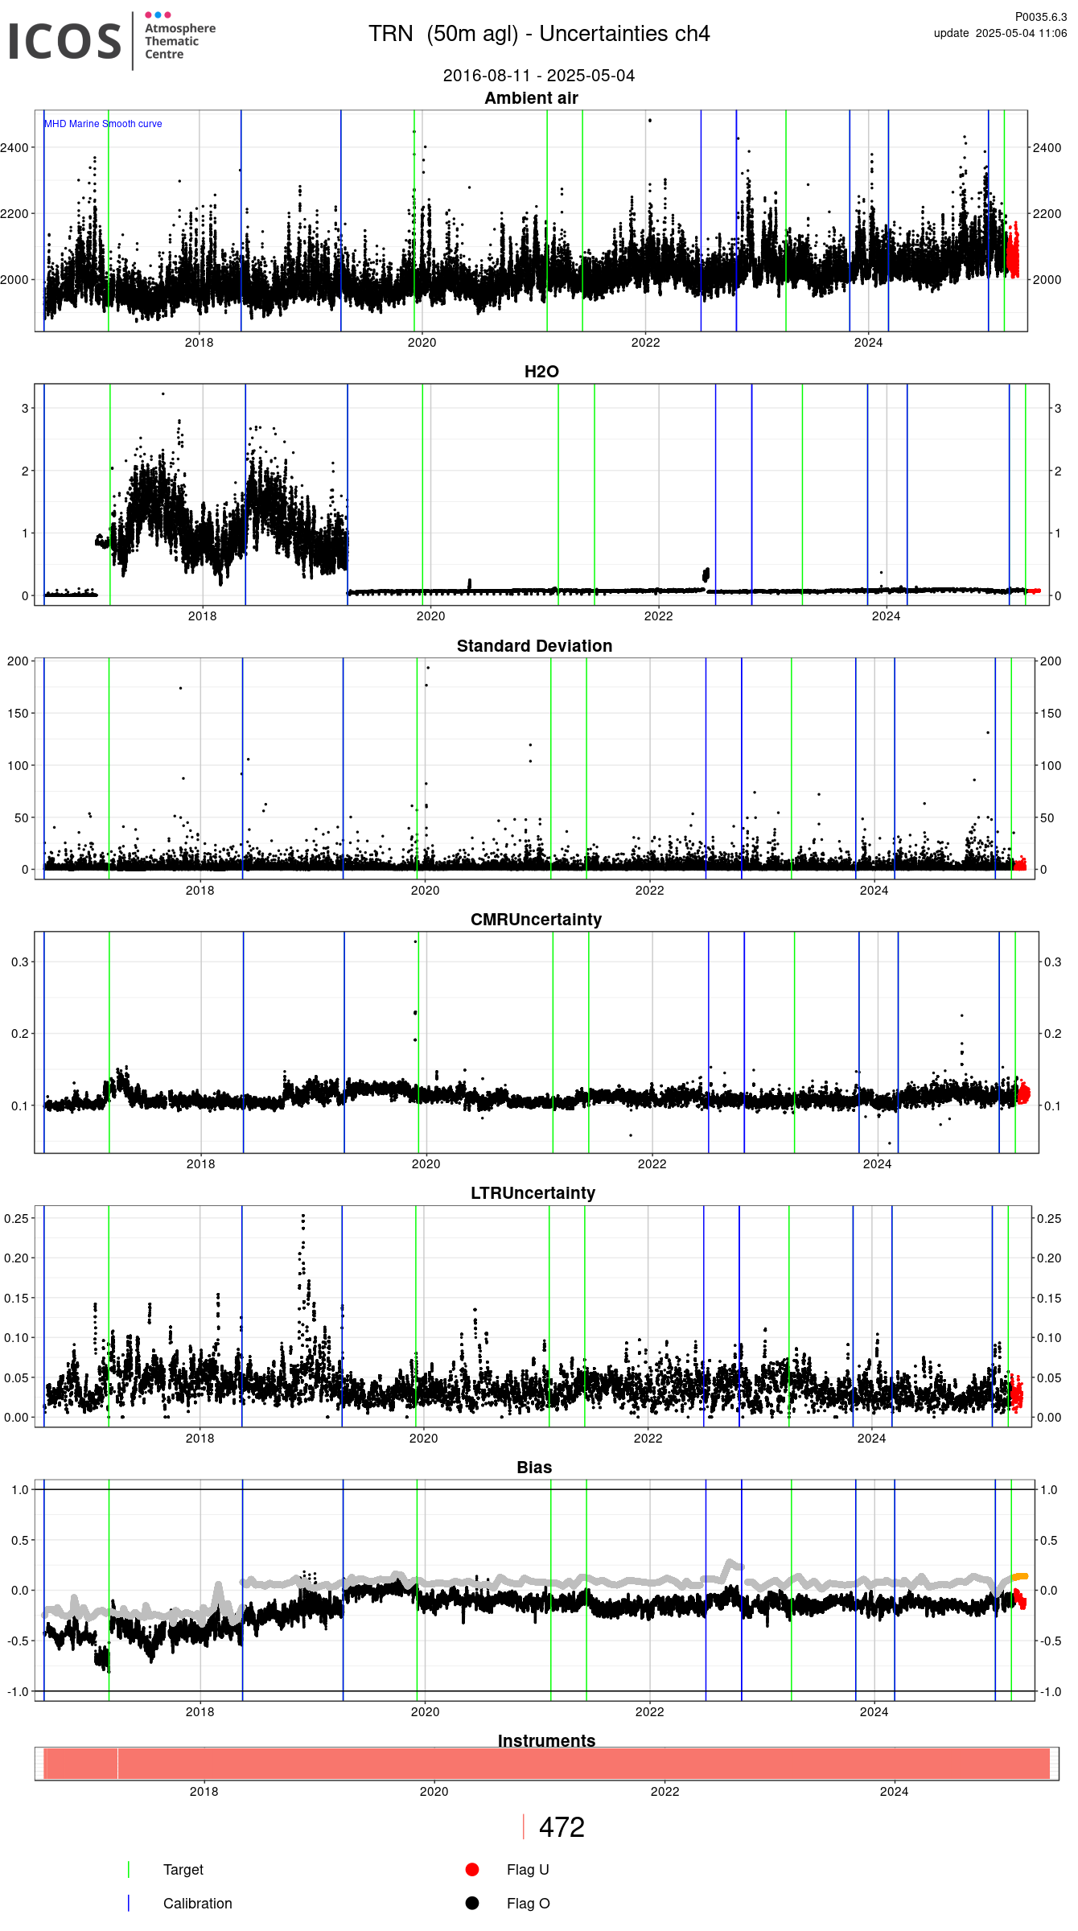Screen dimensions: 1078x1931
Task: Click the left 0.3 tick of CMRUncertainty
Action: pyautogui.click(x=19, y=962)
